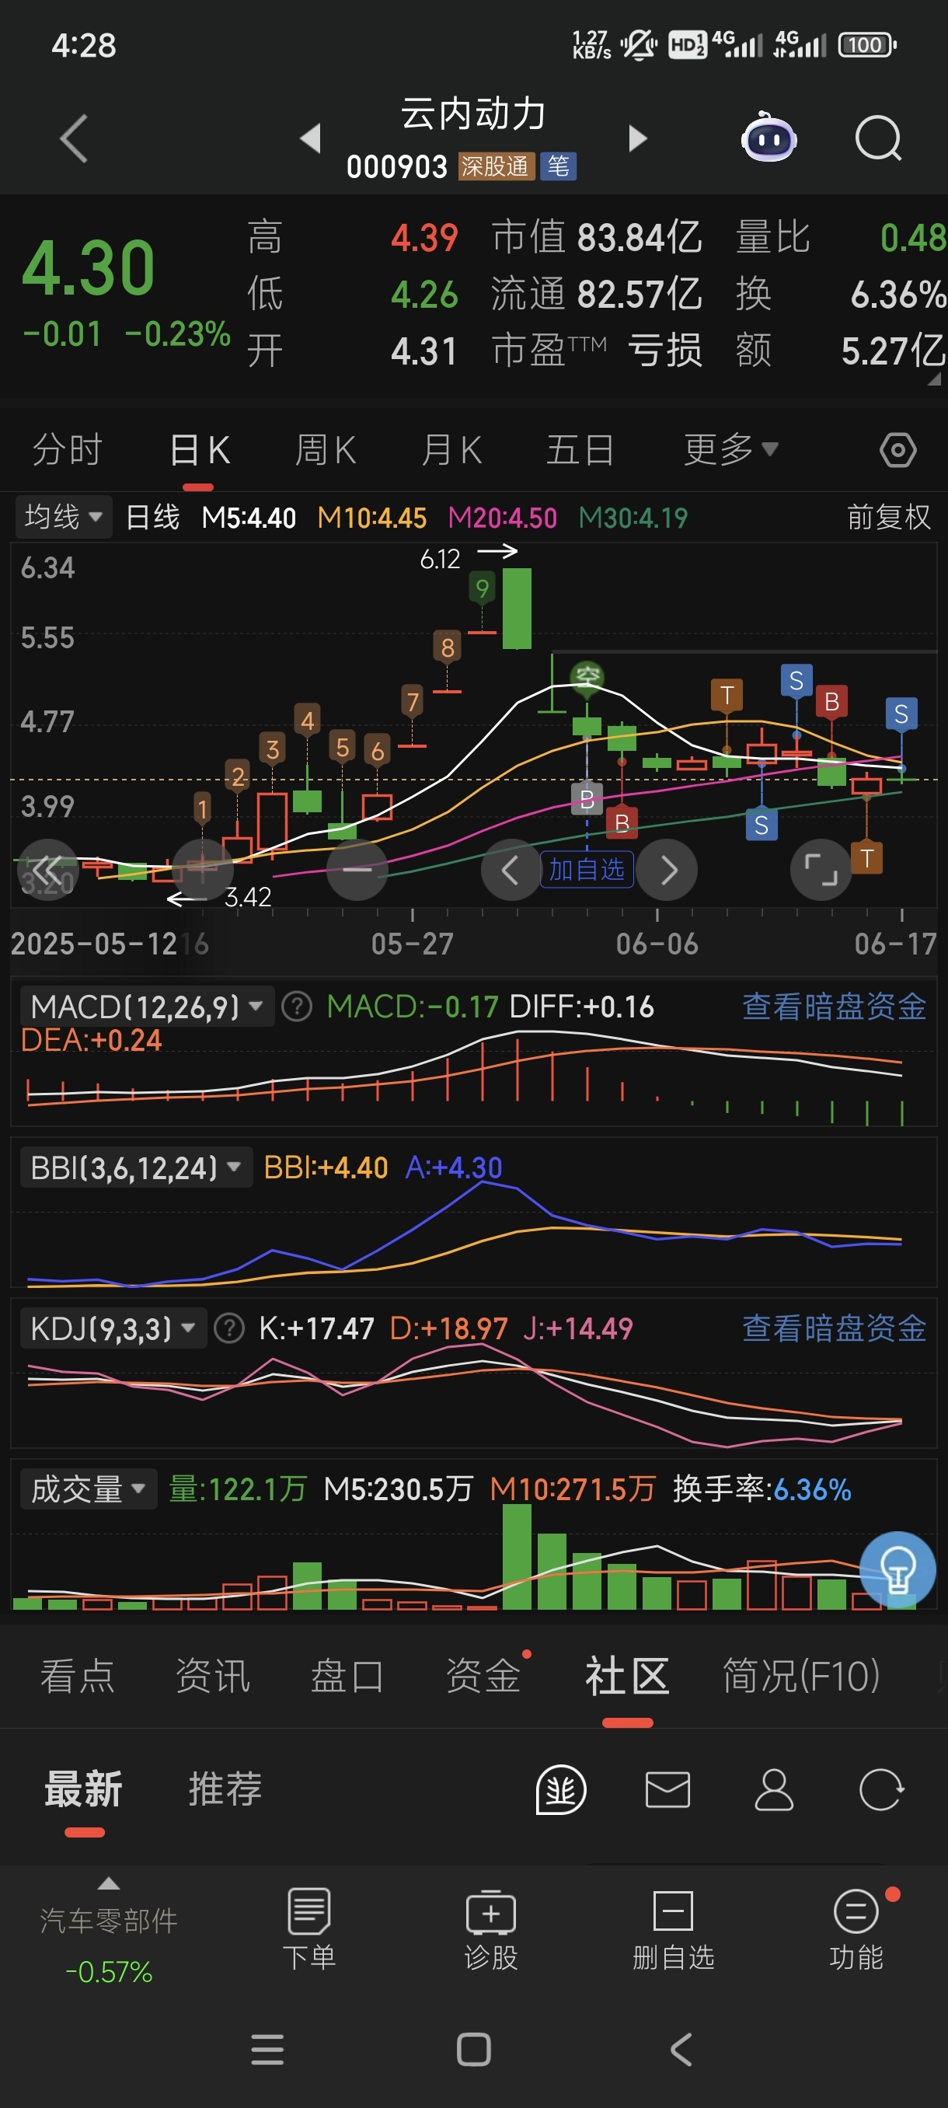Tap Android system back button
The image size is (948, 2108).
pos(681,2049)
